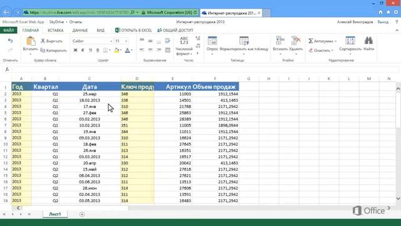Viewport: 401px width, 226px height.
Task: Open the SkyDrive breadcrumb link
Action: [x=56, y=22]
